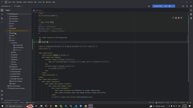Image resolution: width=193 pixels, height=108 pixels.
Task: Click the inspections checkmark widget
Action: point(188,13)
